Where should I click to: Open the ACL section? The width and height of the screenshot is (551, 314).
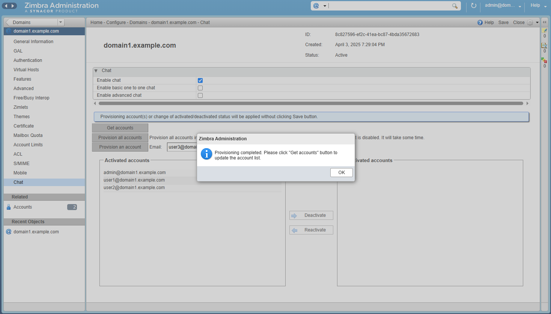(x=18, y=154)
